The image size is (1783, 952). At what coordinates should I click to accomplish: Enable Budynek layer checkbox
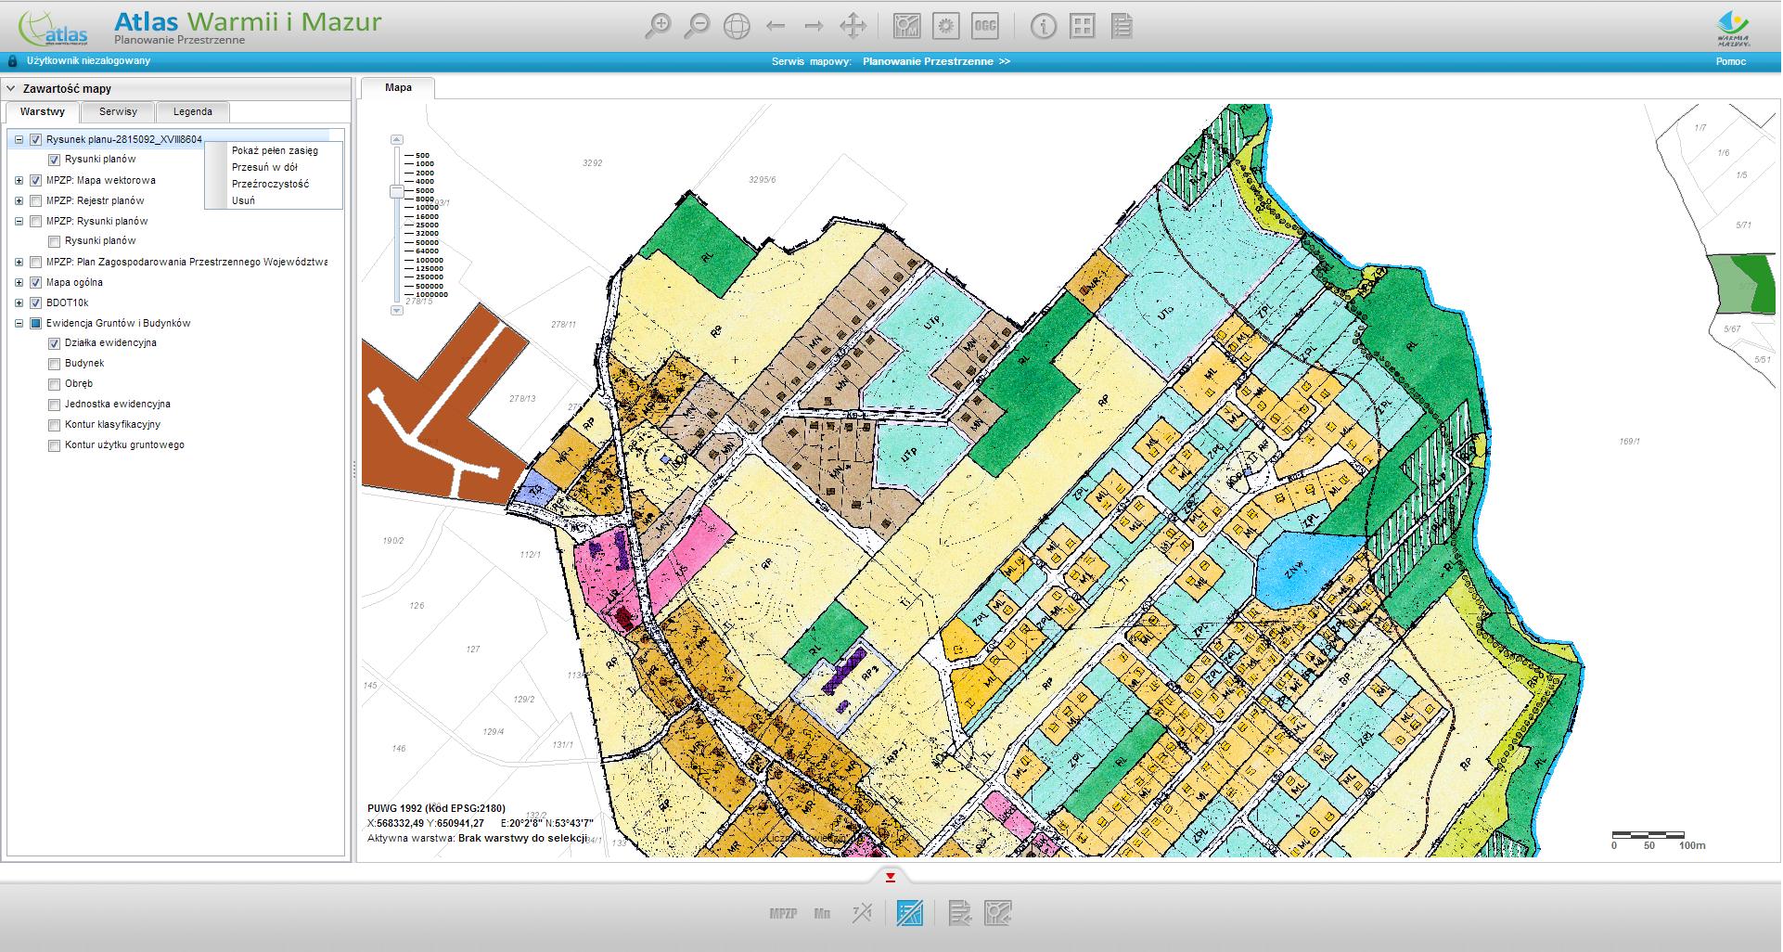55,364
